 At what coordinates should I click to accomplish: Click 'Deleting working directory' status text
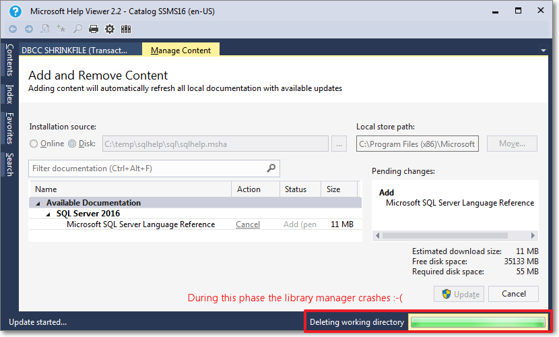(x=357, y=322)
